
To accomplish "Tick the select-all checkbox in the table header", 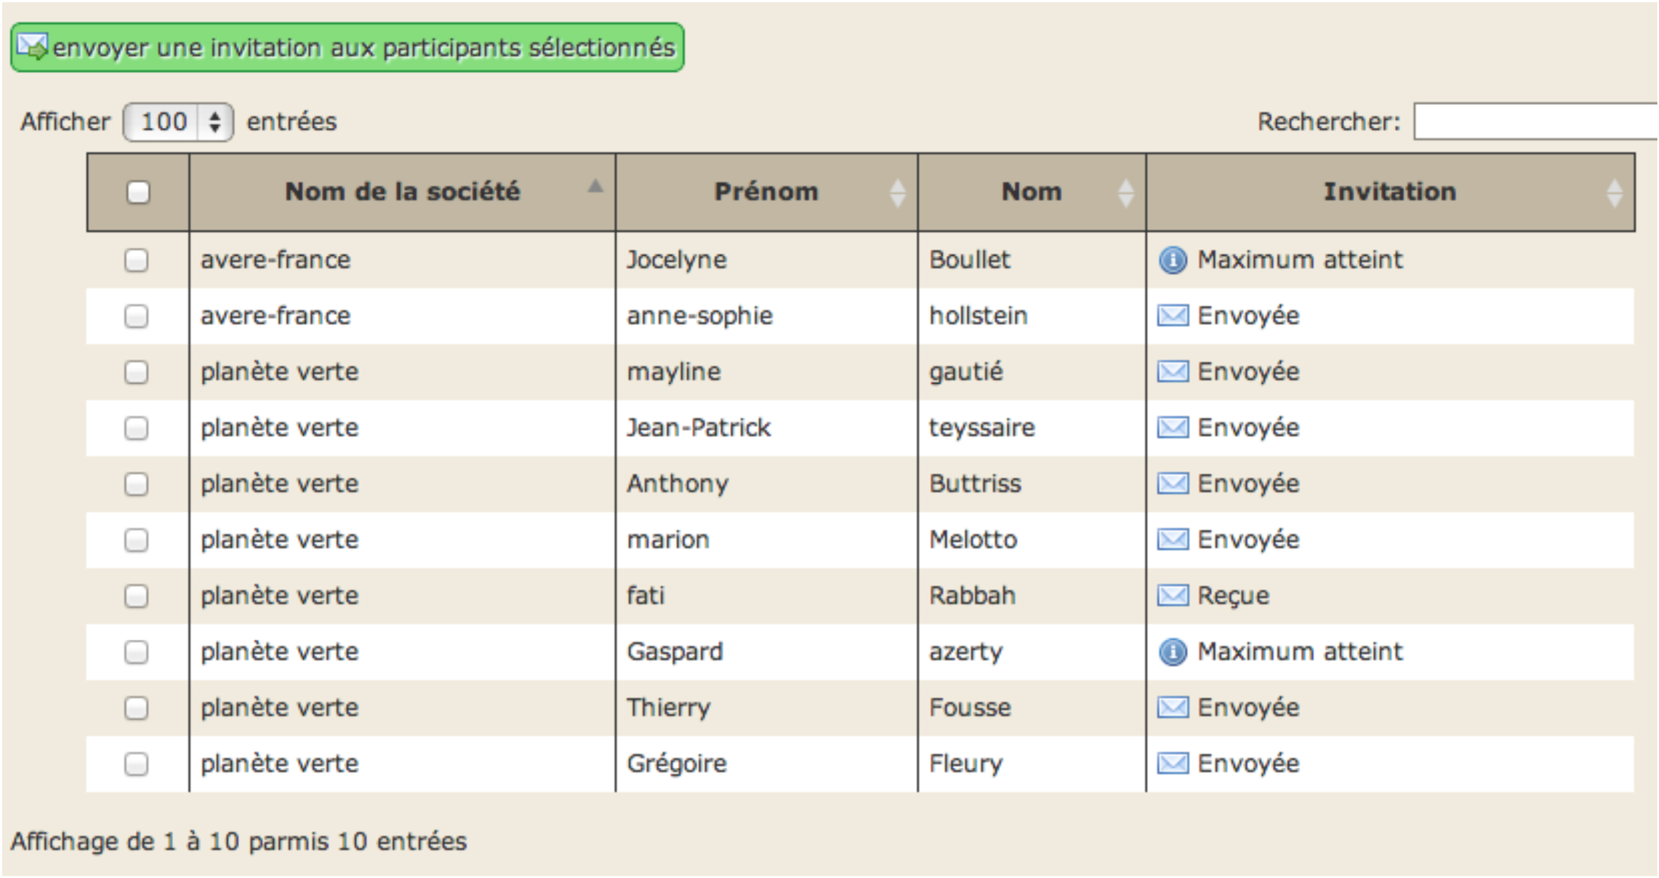I will 138,192.
